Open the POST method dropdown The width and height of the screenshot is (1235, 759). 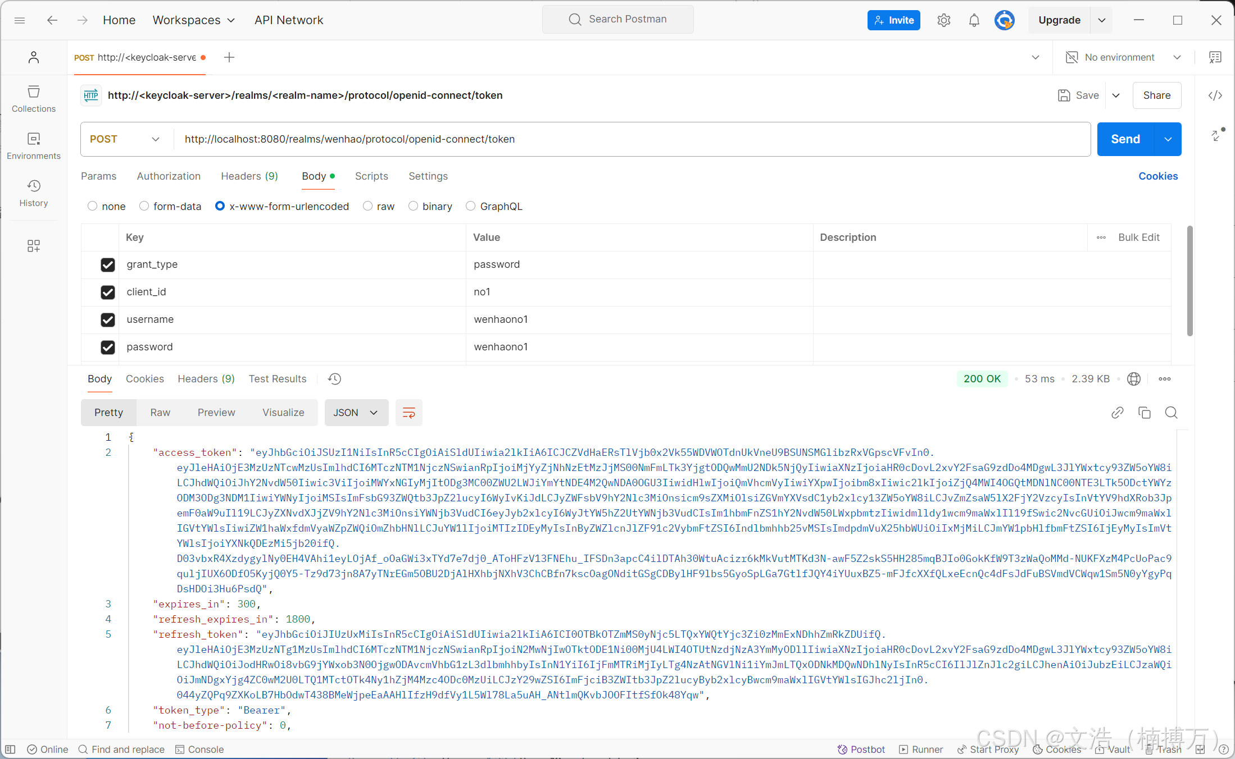pyautogui.click(x=156, y=139)
